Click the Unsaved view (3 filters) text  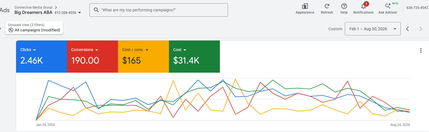pyautogui.click(x=26, y=25)
